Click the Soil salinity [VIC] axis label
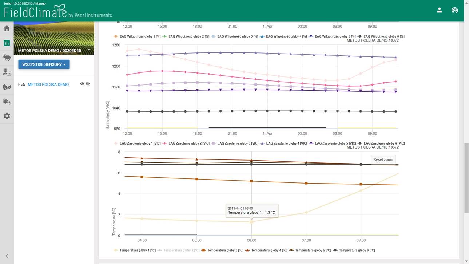 108,115
